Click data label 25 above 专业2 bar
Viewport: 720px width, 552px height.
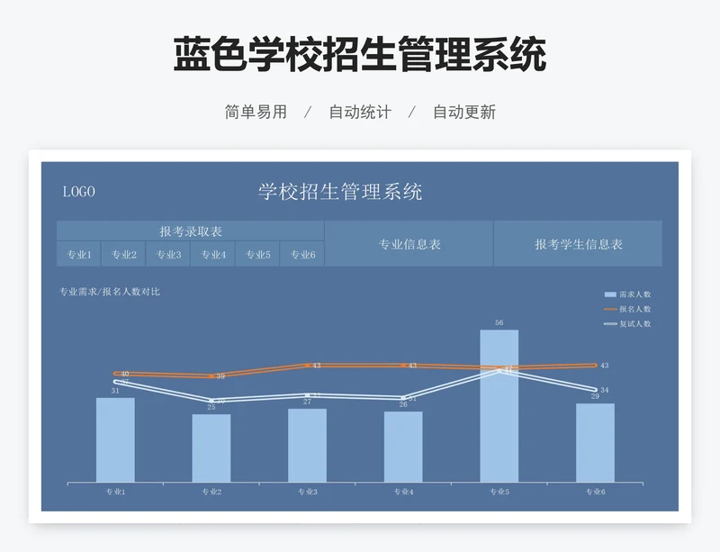click(211, 407)
